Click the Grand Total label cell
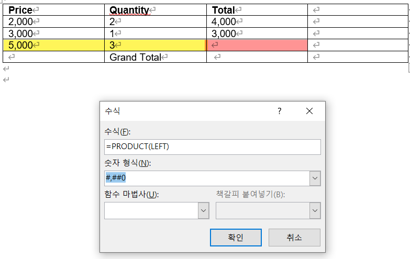Image resolution: width=410 pixels, height=259 pixels. 156,57
